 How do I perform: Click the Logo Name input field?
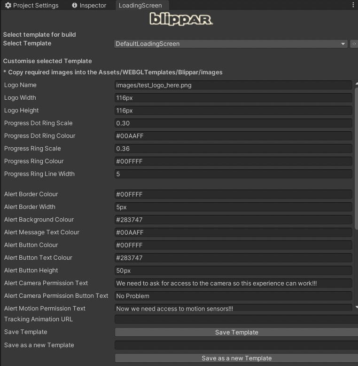click(x=233, y=85)
